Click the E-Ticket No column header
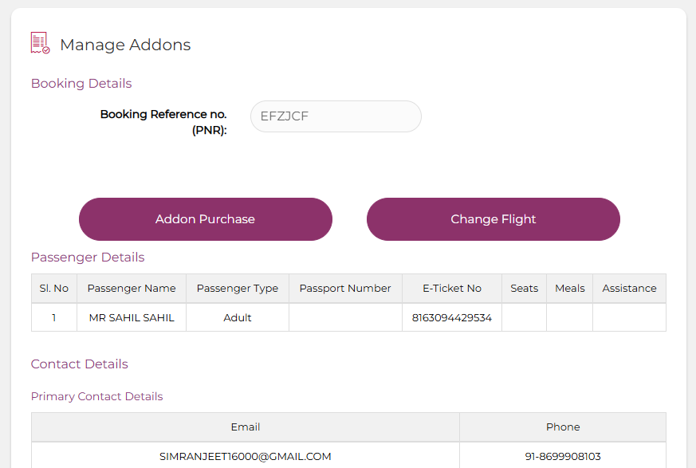696x468 pixels. click(452, 289)
